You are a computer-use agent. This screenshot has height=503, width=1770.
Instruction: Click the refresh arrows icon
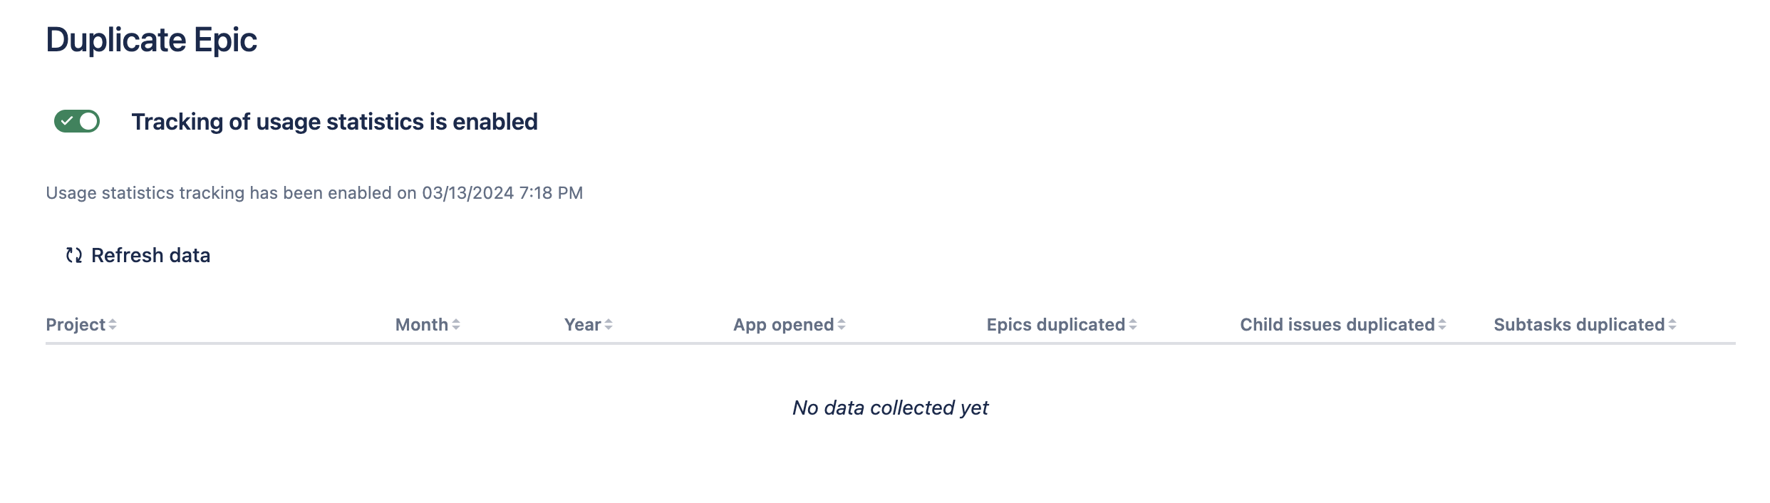(x=74, y=255)
